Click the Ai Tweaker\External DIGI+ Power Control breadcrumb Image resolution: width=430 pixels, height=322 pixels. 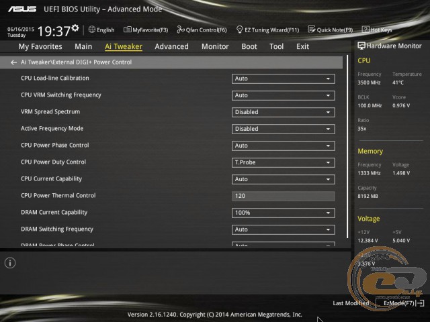[x=76, y=62]
